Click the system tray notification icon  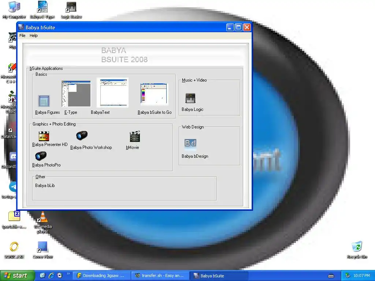(x=348, y=276)
